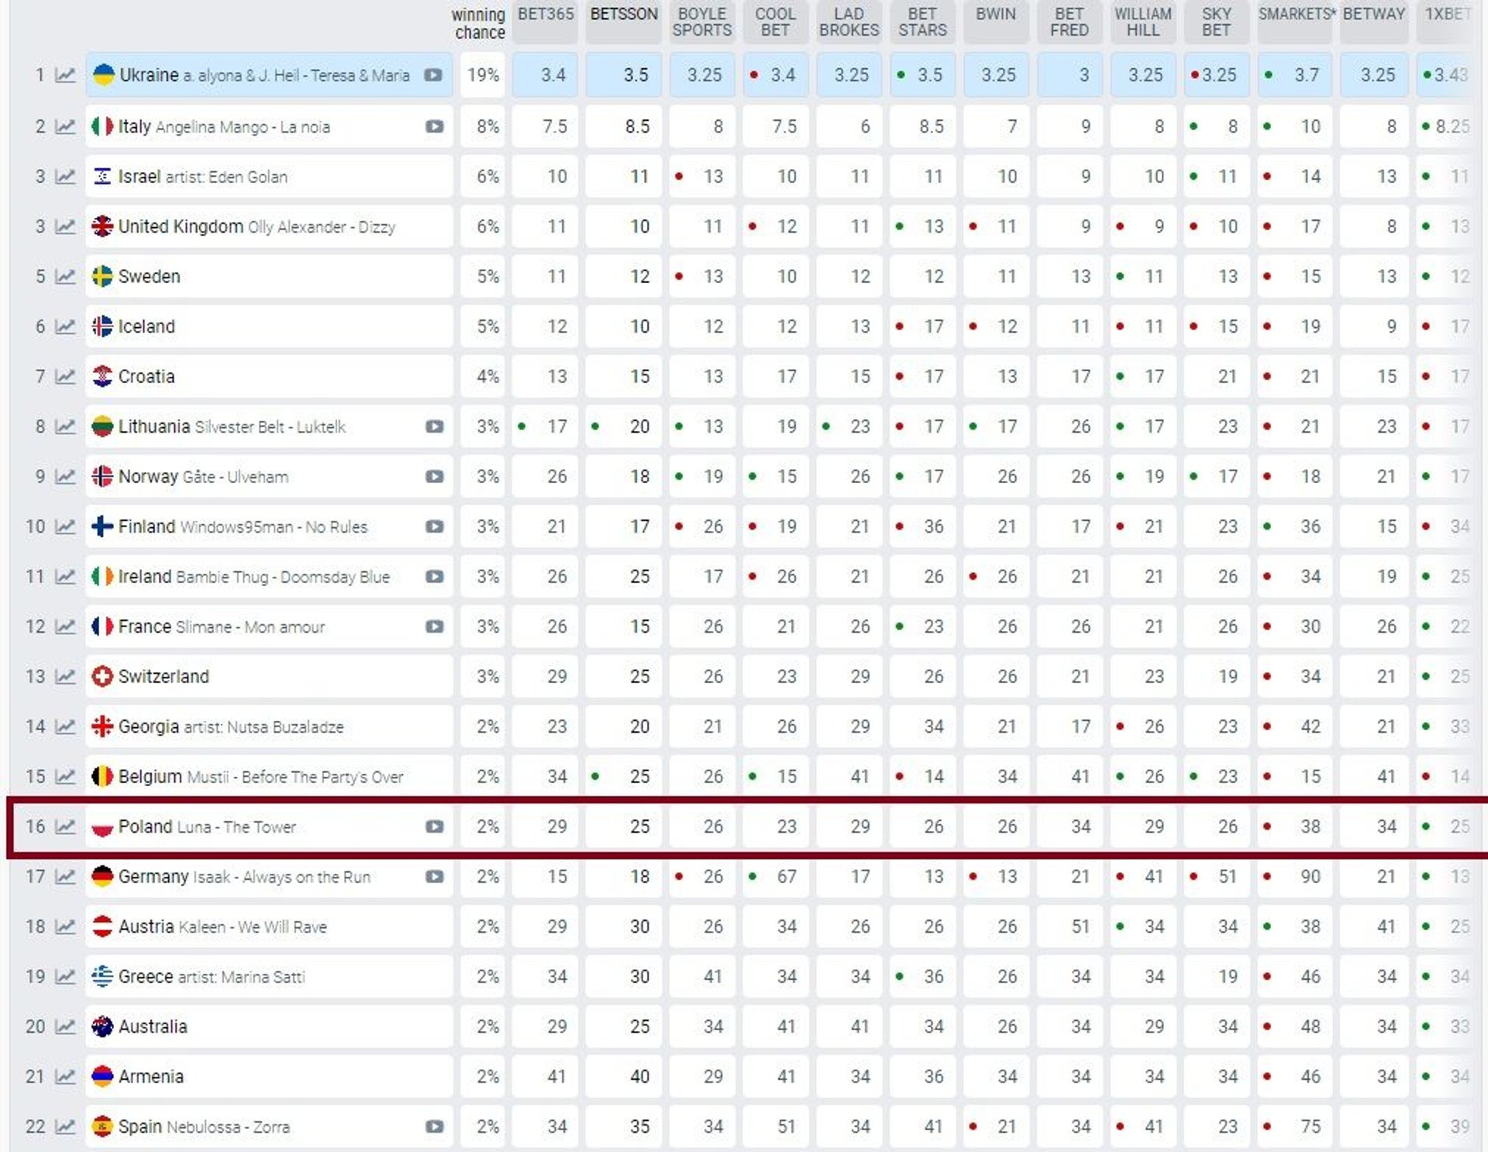The width and height of the screenshot is (1488, 1152).
Task: Select the Australia country entry
Action: click(269, 1026)
